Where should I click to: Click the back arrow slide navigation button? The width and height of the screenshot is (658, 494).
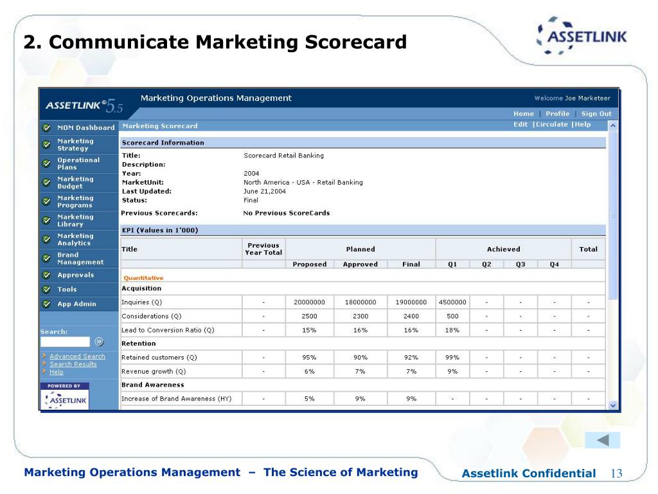point(603,440)
